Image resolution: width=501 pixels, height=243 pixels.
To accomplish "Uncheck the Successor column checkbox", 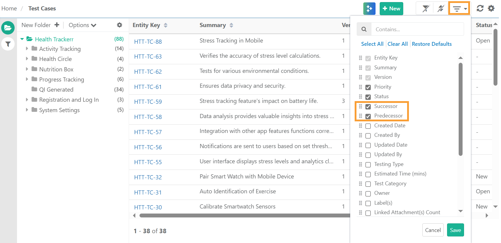I will [368, 106].
